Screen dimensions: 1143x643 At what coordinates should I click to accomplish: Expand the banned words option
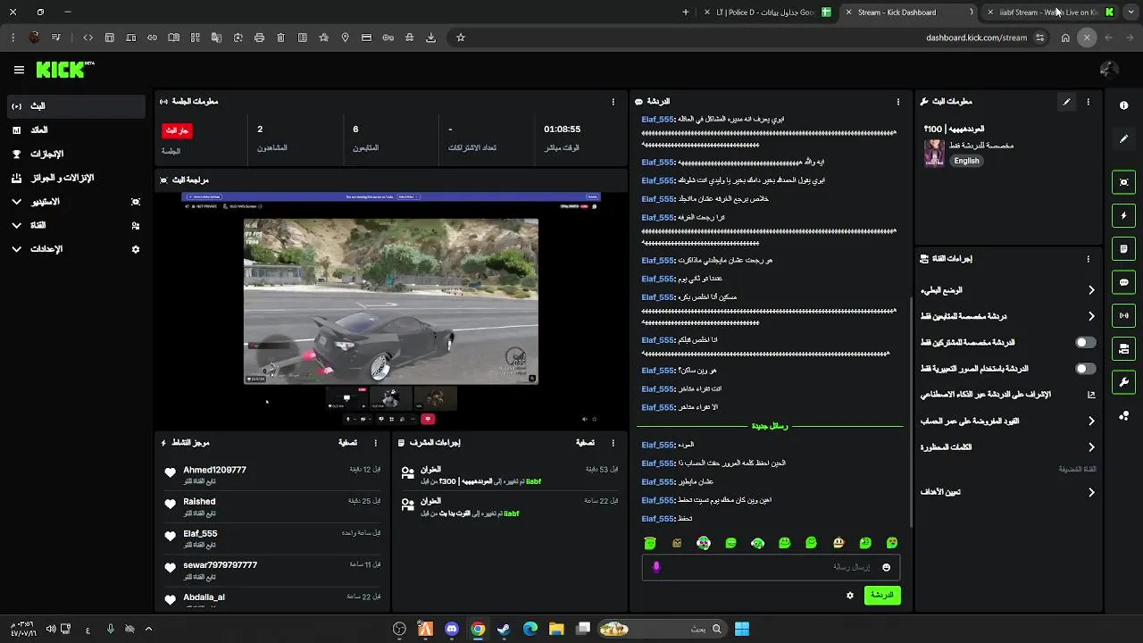tap(1007, 447)
